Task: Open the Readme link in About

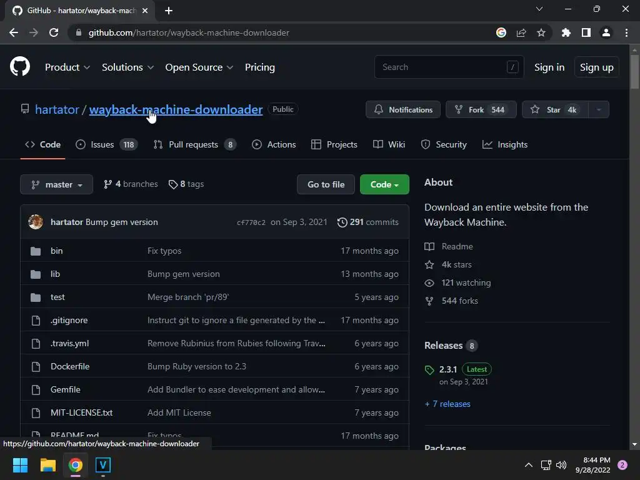Action: [449, 246]
